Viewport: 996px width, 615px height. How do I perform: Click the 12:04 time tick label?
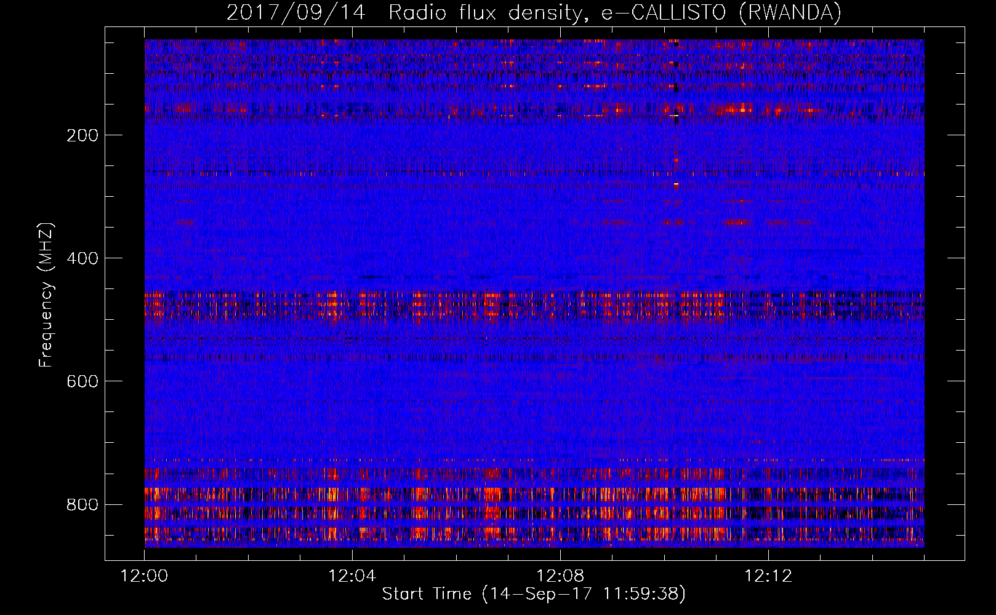[352, 576]
